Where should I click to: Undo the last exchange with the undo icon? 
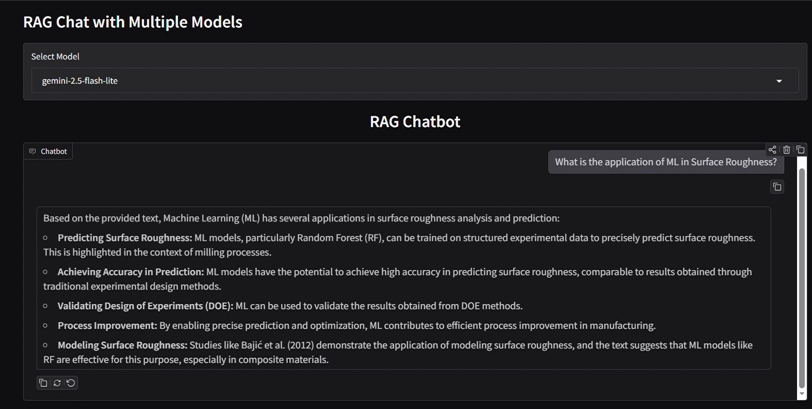71,383
